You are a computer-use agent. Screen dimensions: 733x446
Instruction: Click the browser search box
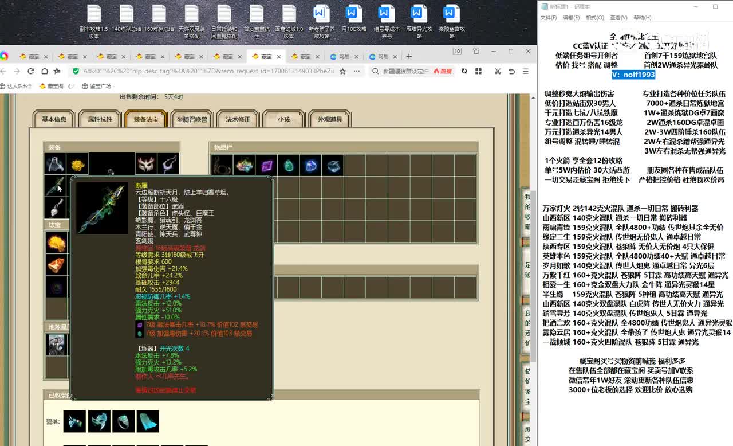coord(405,71)
